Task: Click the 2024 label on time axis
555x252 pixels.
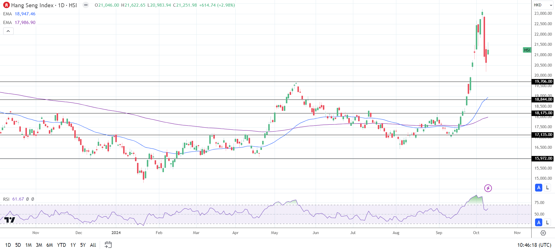Action: (x=116, y=233)
